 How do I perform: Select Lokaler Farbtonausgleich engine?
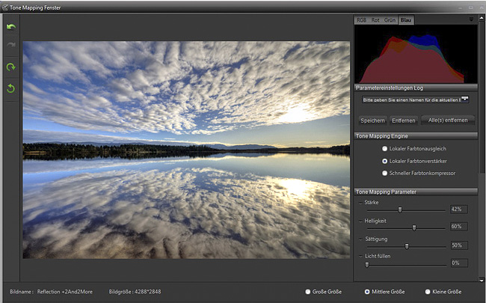tap(385, 150)
